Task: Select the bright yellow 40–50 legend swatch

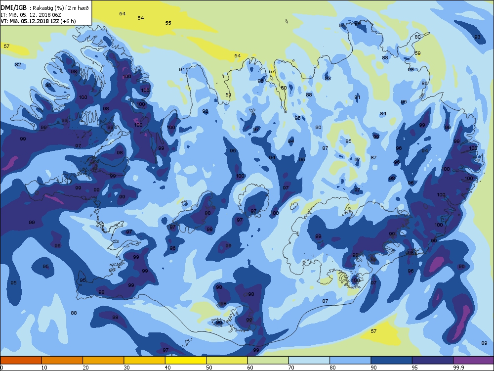Action: coord(186,360)
